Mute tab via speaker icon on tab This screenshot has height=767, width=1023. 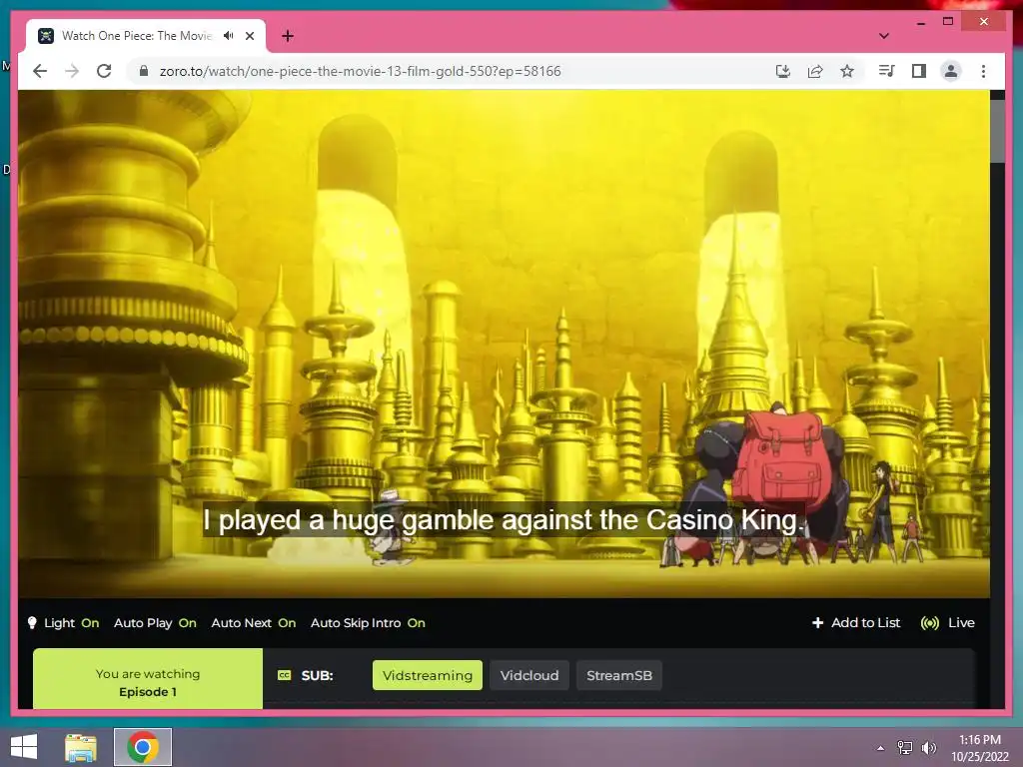coord(228,36)
